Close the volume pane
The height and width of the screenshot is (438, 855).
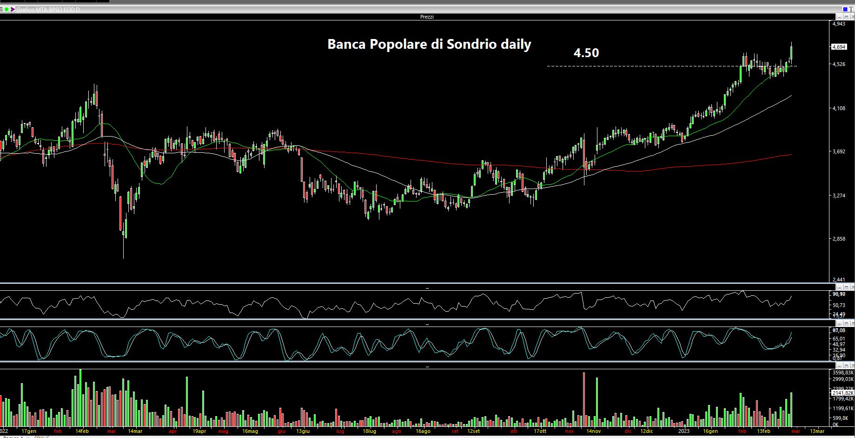pos(852,366)
